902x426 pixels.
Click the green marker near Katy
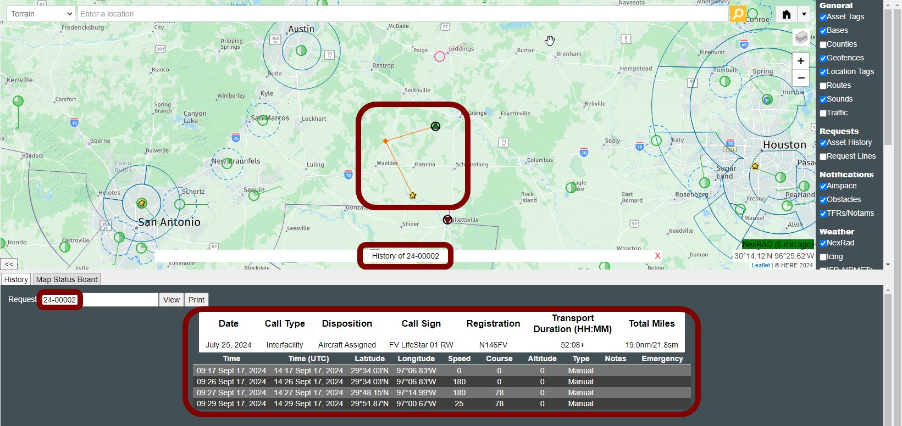[x=656, y=141]
